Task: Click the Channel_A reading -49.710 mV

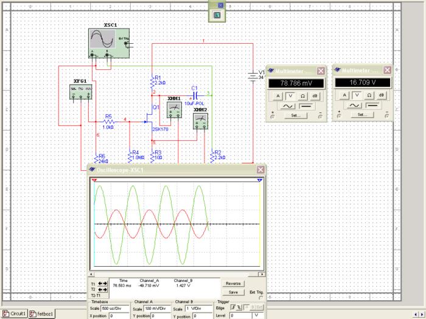Action: [x=149, y=286]
